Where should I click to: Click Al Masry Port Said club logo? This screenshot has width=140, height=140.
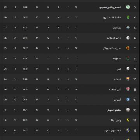click(128, 7)
